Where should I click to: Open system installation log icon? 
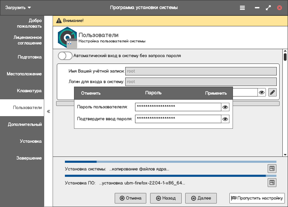[272, 168]
